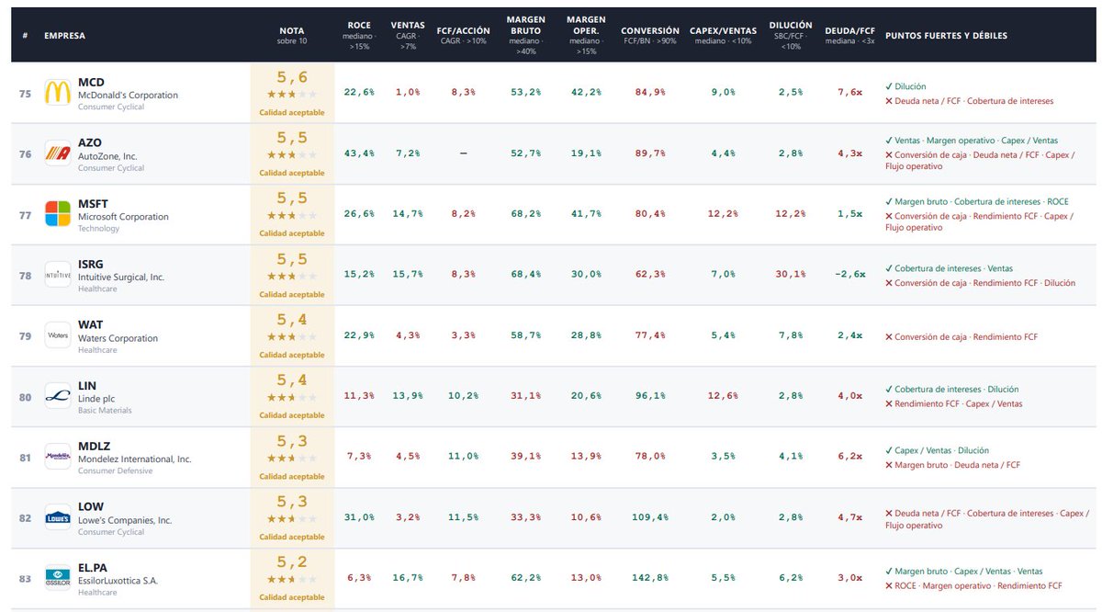
Task: Click the AutoZone logo icon
Action: [x=58, y=153]
